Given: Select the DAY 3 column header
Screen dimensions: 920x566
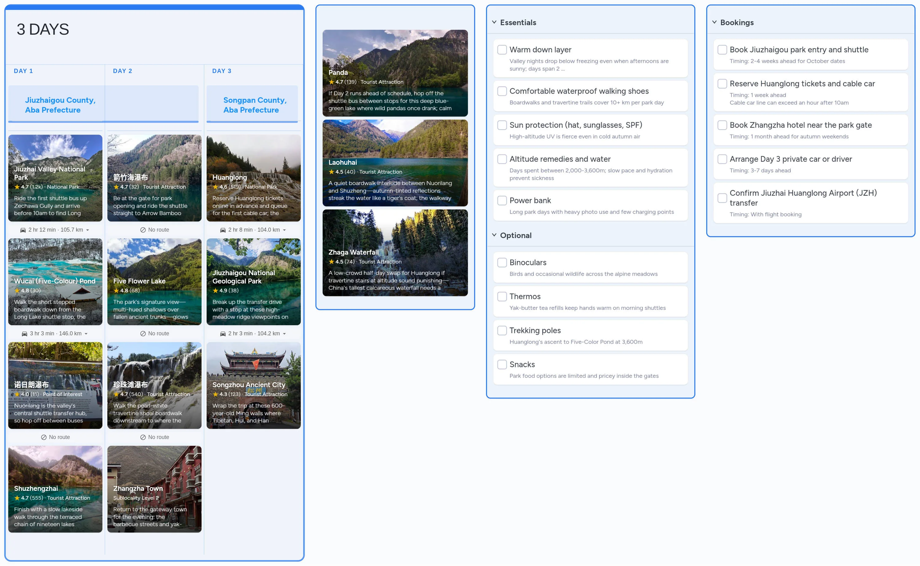Looking at the screenshot, I should 222,71.
